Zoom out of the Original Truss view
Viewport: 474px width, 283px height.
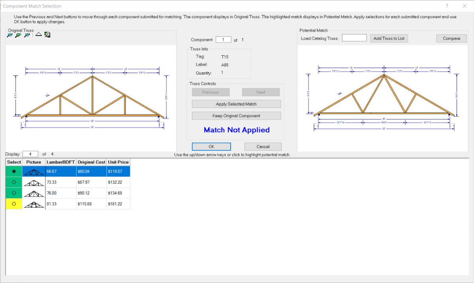tap(26, 35)
